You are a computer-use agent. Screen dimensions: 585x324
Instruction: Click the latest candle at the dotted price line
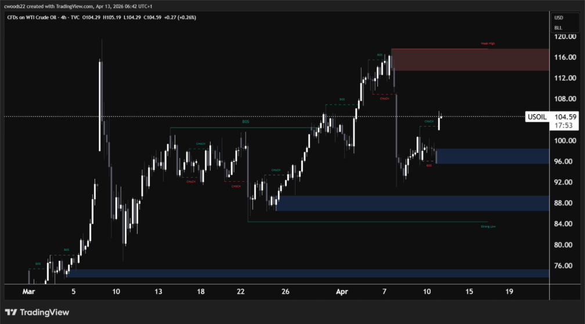pyautogui.click(x=440, y=122)
